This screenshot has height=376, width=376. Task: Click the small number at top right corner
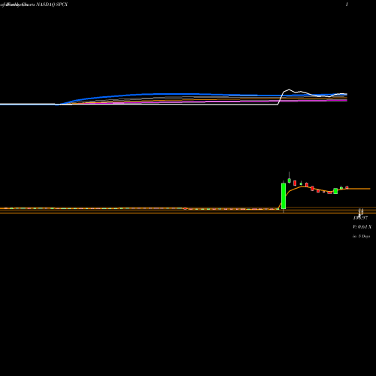[347, 5]
